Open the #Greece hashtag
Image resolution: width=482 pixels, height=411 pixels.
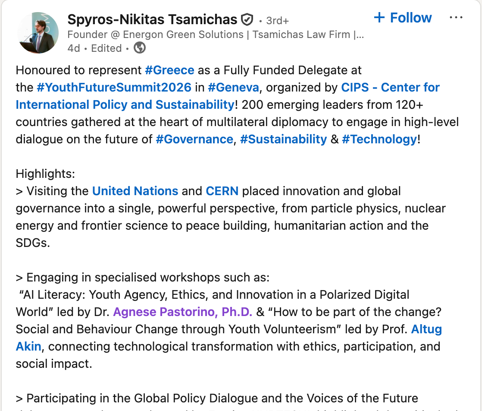(169, 70)
